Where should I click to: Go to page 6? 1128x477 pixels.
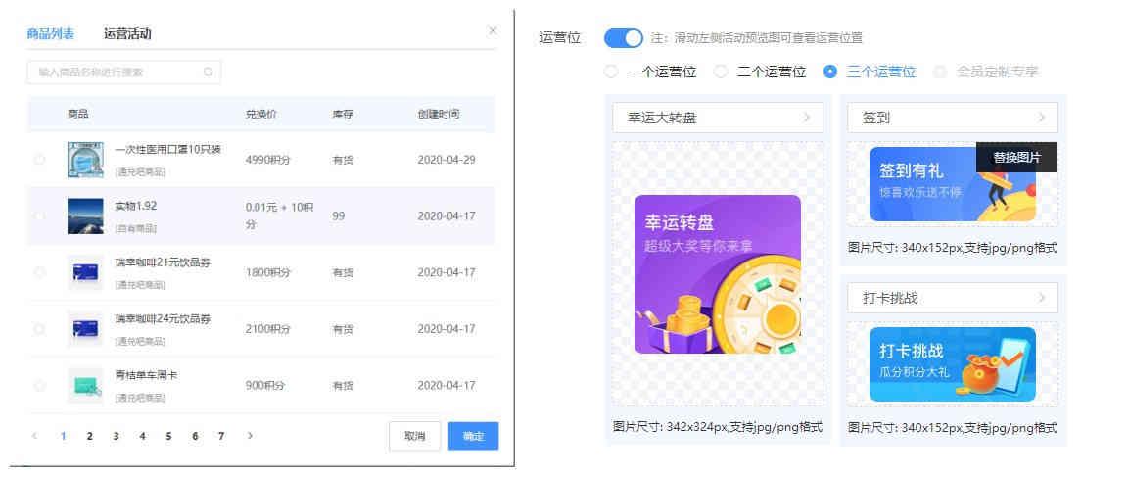195,435
